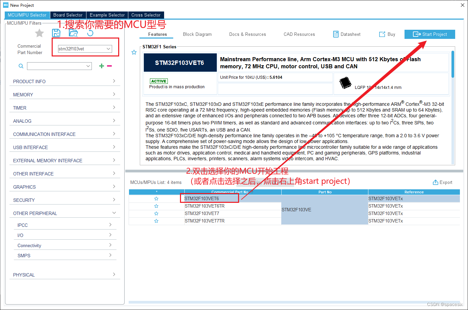Expand OTHER INTERFACE filter section
The width and height of the screenshot is (468, 310).
[x=65, y=174]
